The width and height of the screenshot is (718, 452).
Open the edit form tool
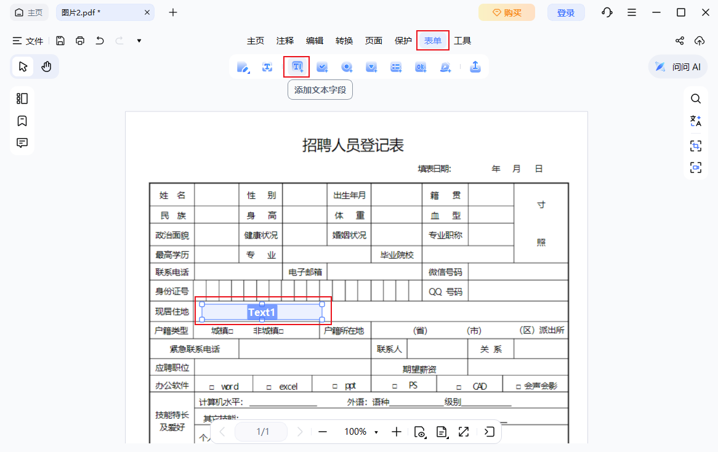243,67
